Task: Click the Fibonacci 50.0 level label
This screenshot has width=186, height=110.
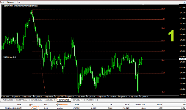Action: click(163, 50)
